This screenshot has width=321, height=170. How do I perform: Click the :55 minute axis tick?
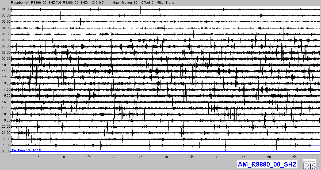(x=294, y=157)
